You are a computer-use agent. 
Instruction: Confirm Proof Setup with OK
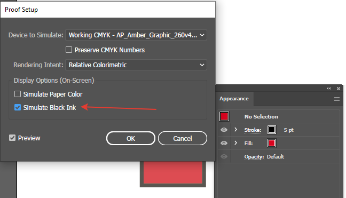tap(131, 138)
